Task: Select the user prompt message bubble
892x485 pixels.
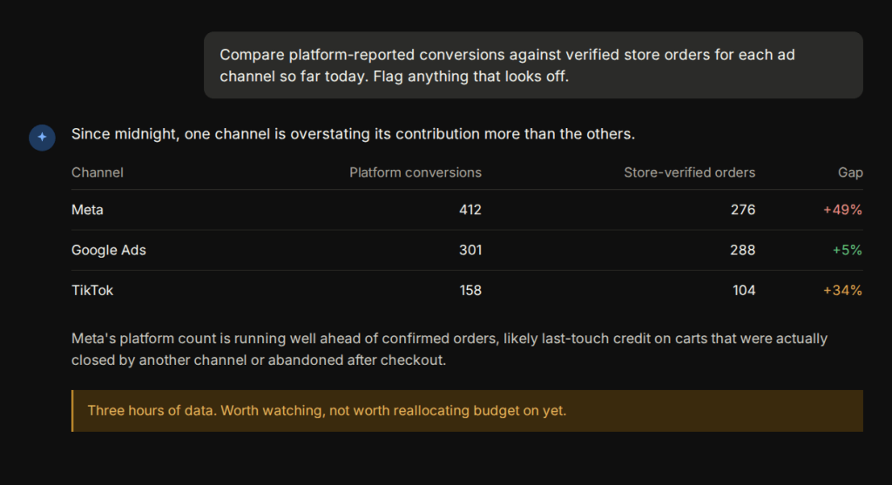Action: click(533, 65)
